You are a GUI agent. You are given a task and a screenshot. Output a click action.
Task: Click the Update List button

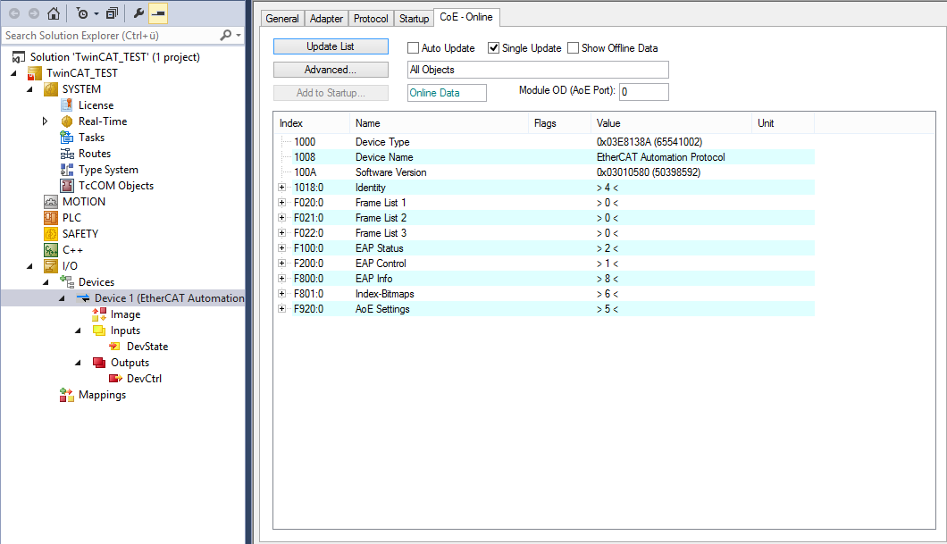[x=331, y=46]
